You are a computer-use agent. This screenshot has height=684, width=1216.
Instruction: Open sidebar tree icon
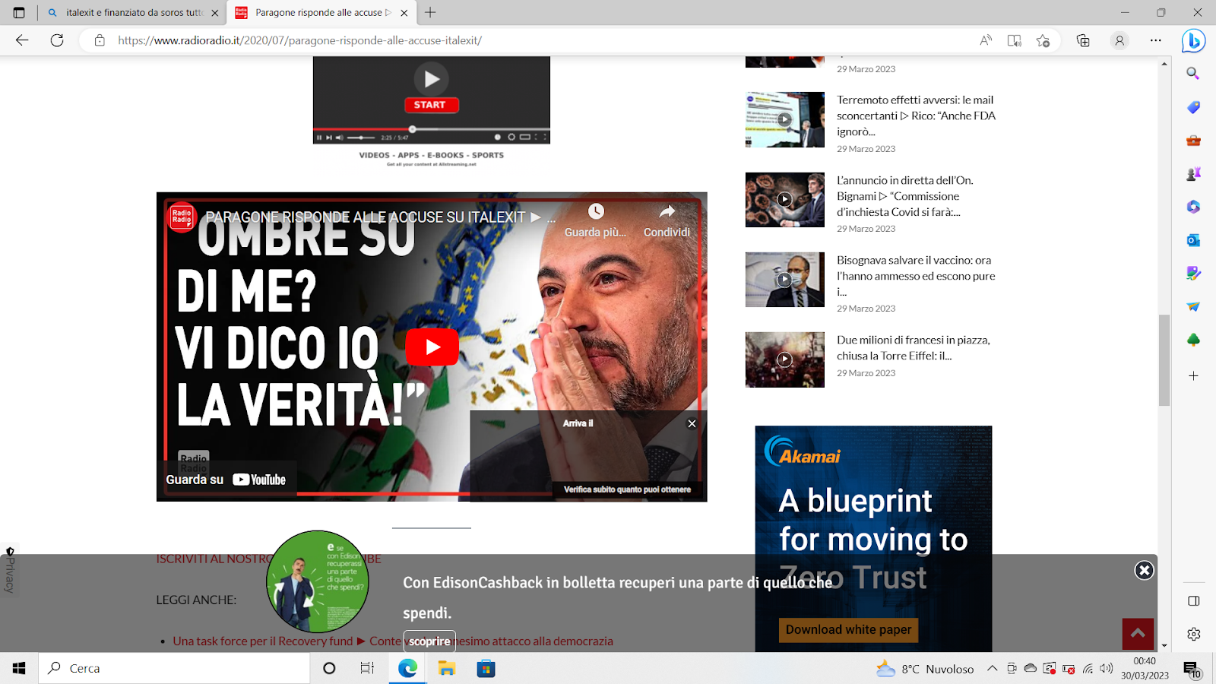click(1193, 340)
